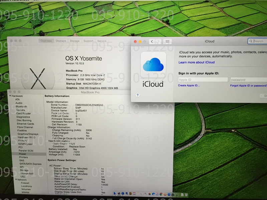Select SAS in the sidebar
Screen dimensions: 267x200
tap(22, 161)
